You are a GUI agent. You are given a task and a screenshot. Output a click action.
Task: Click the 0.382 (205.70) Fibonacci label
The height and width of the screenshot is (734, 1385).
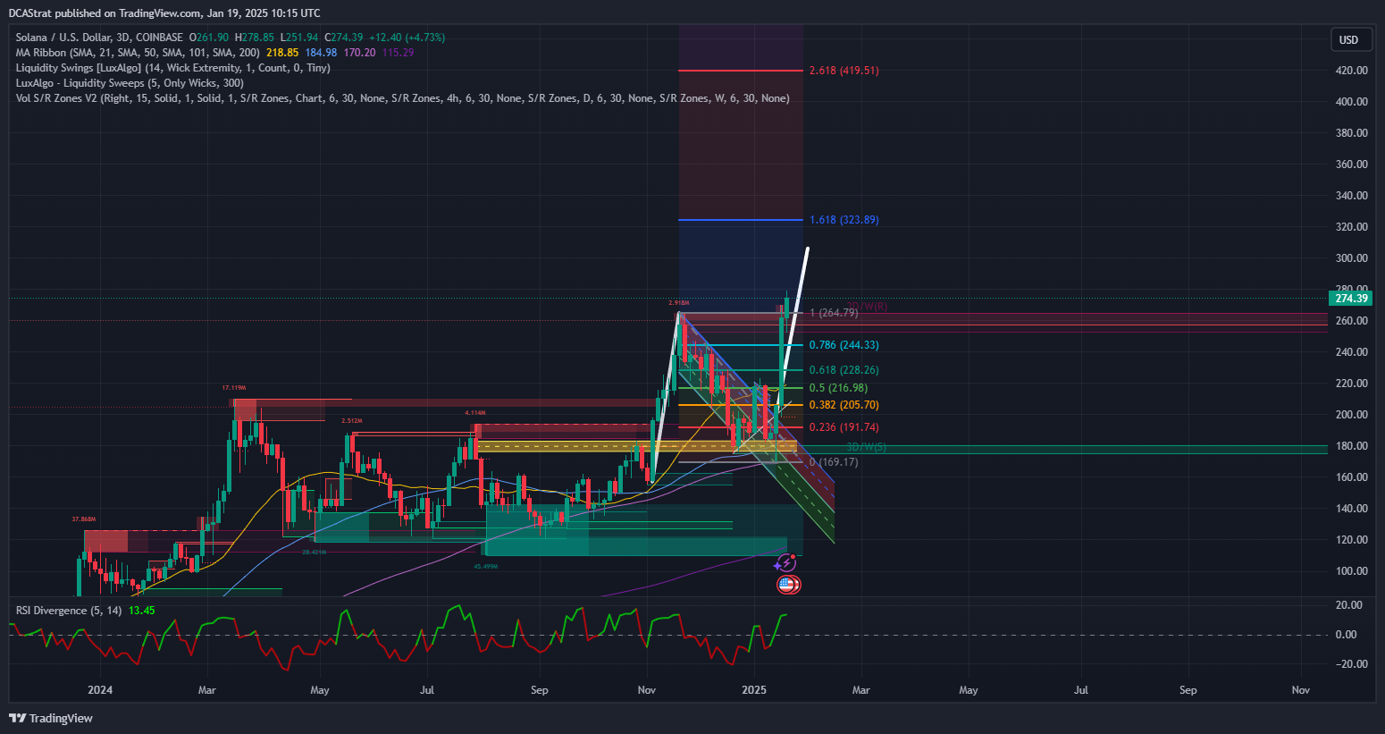pos(844,405)
